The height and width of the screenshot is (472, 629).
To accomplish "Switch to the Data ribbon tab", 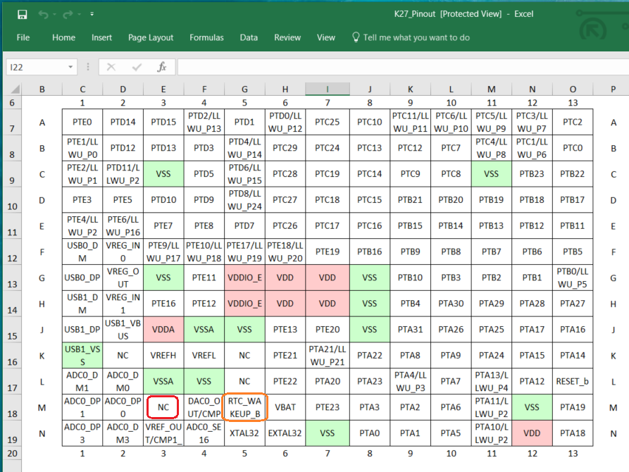I will (249, 37).
